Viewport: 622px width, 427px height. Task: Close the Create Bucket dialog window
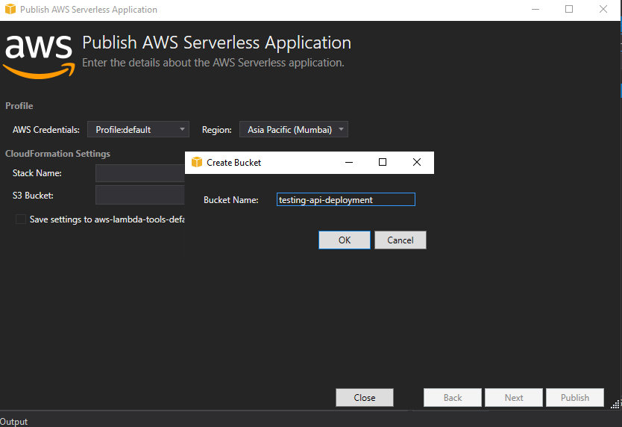click(416, 162)
